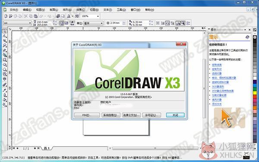Screen dimensions: 259x162
Task: Toggle Dynamic Guides button
Action: [173, 23]
